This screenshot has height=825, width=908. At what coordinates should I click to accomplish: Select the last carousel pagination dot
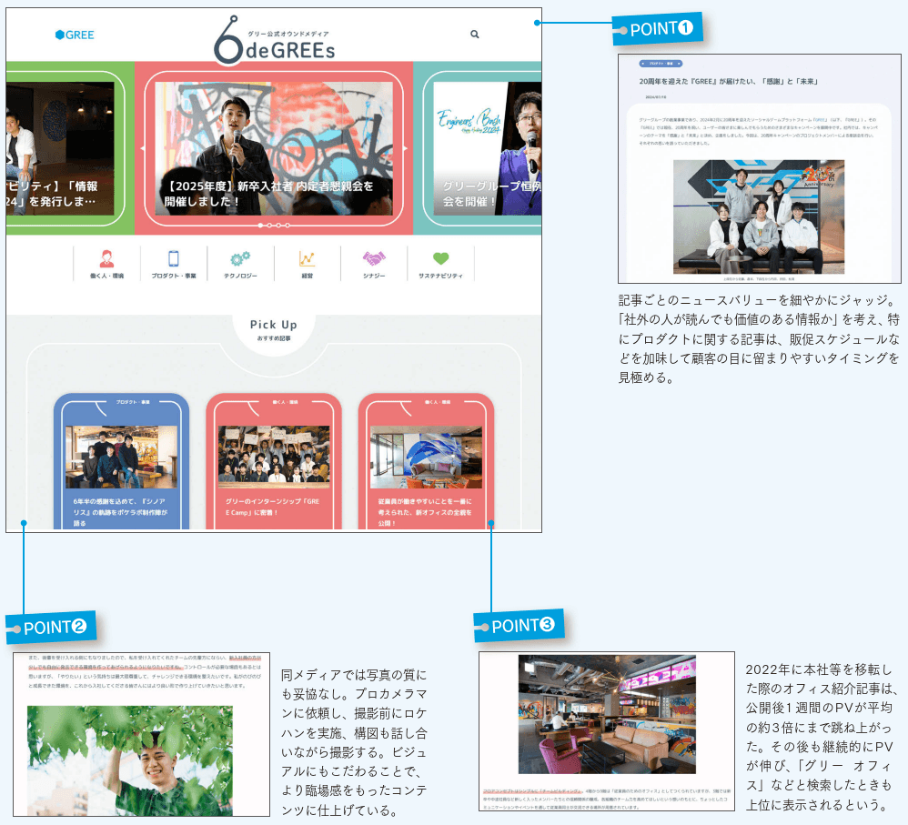[x=288, y=225]
